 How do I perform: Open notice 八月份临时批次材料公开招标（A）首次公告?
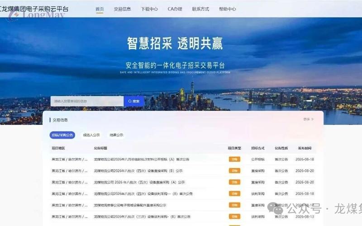tap(142, 160)
